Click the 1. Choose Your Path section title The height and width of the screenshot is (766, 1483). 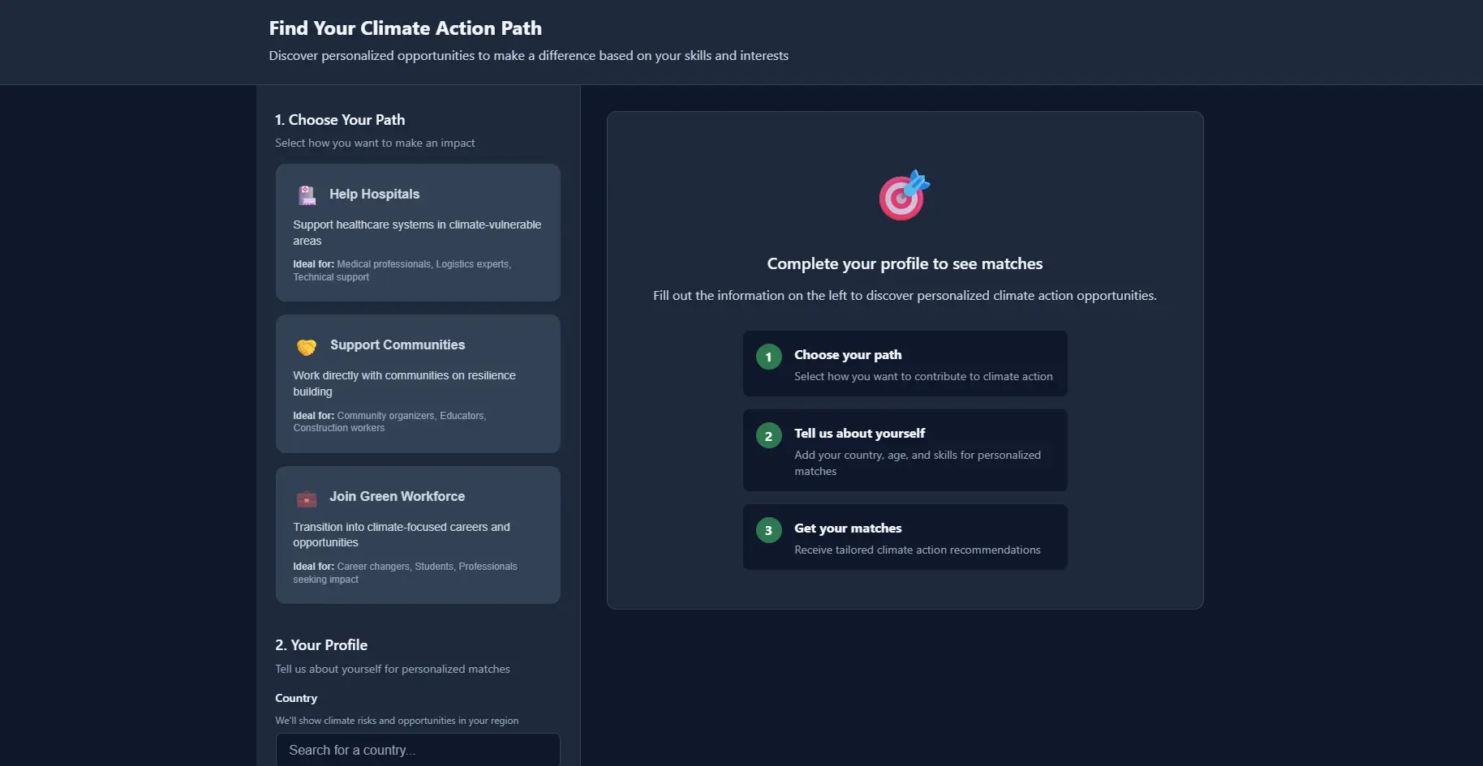pyautogui.click(x=339, y=119)
